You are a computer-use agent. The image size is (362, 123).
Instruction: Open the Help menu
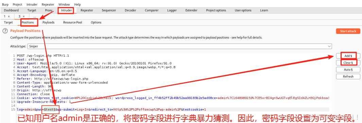coord(77,4)
